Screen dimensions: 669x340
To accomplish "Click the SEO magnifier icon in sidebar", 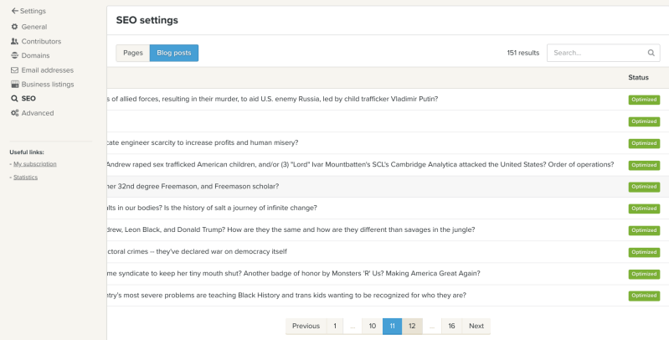I will pos(14,99).
